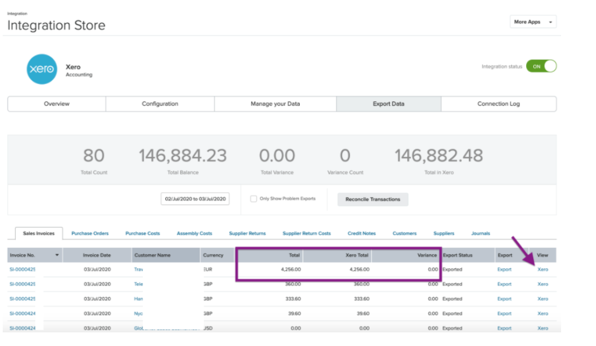Viewport: 596px width, 346px height.
Task: Enable Only Show Problem Exports checkbox
Action: 253,199
